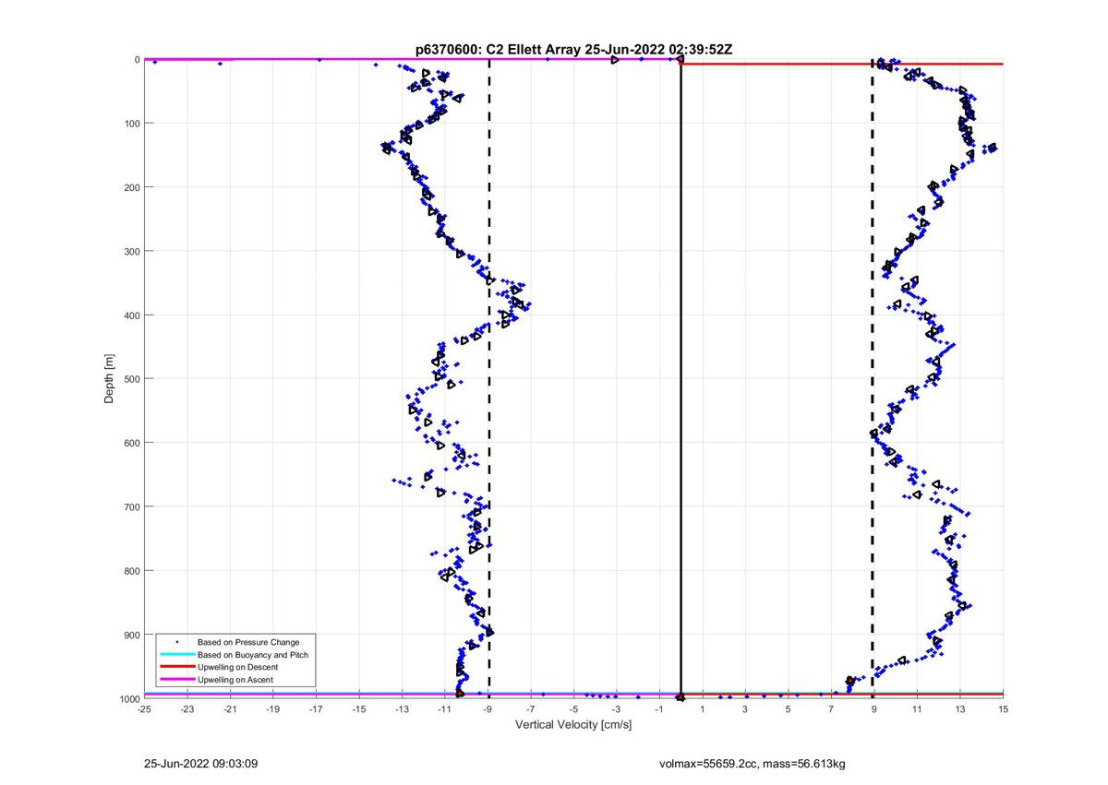
Task: Click x-axis tick label '-17'
Action: 316,710
